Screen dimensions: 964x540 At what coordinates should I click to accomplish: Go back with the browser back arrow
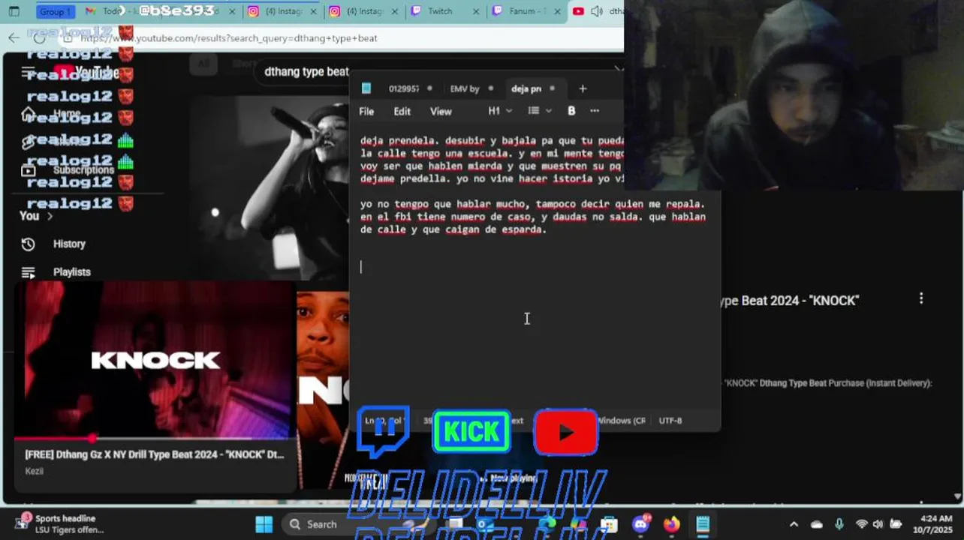click(14, 37)
